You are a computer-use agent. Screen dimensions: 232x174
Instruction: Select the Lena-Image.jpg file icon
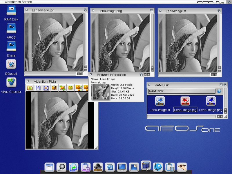point(185,101)
